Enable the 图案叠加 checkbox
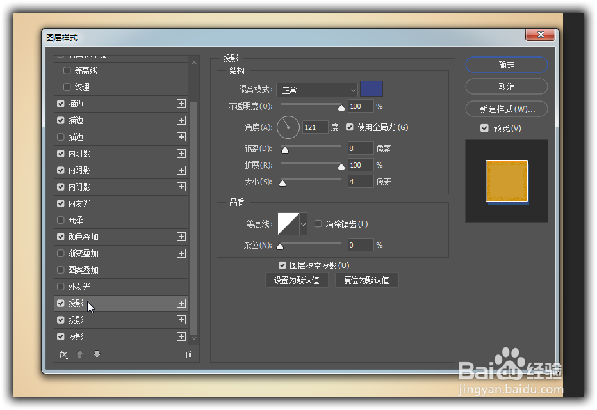 click(x=61, y=270)
